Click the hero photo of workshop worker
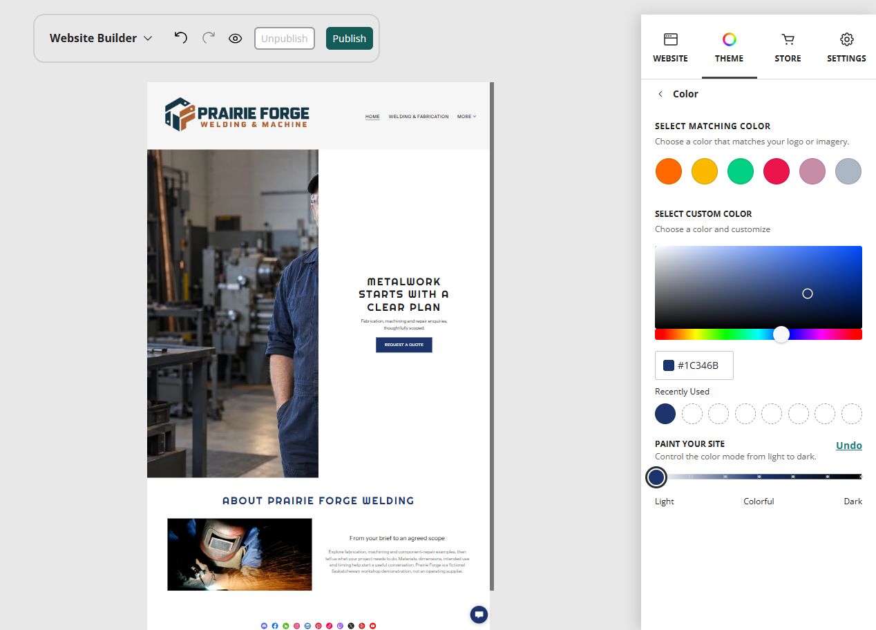 tap(233, 314)
